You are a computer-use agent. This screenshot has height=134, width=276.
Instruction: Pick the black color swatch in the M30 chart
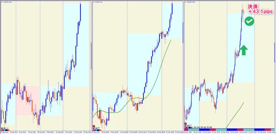[x=189, y=128]
